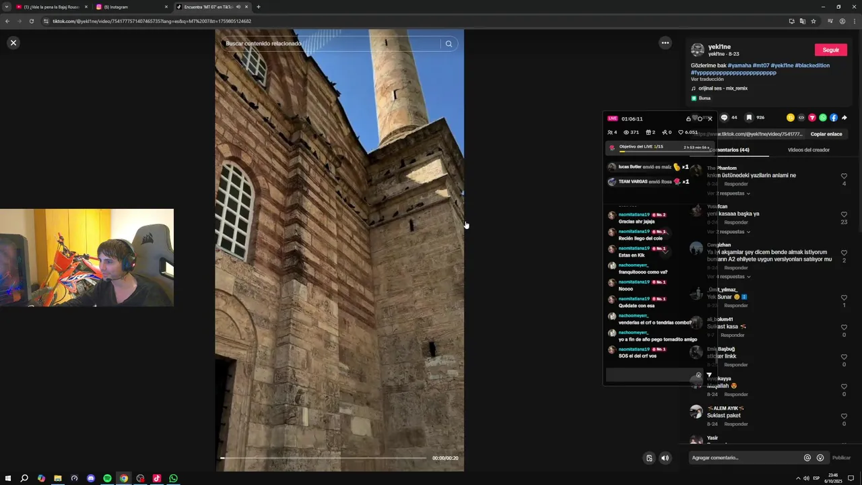Open the three-dots more options menu
Screen dimensions: 862x485
coord(665,43)
